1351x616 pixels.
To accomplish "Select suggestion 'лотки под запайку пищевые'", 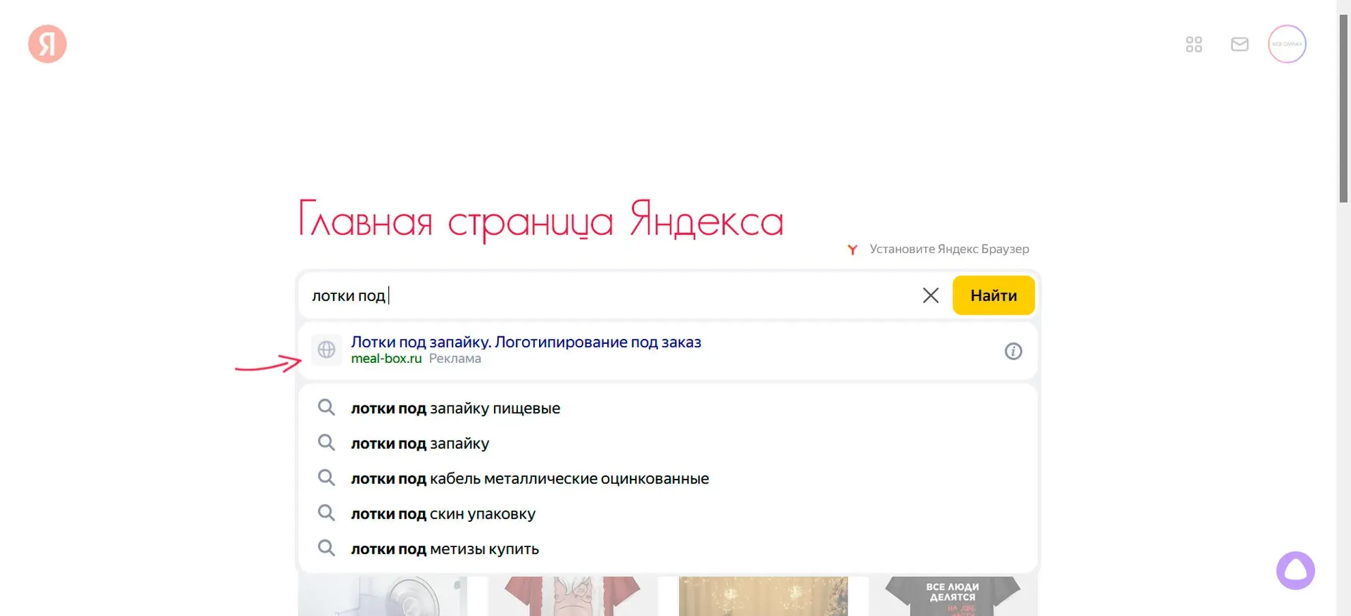I will click(x=455, y=408).
